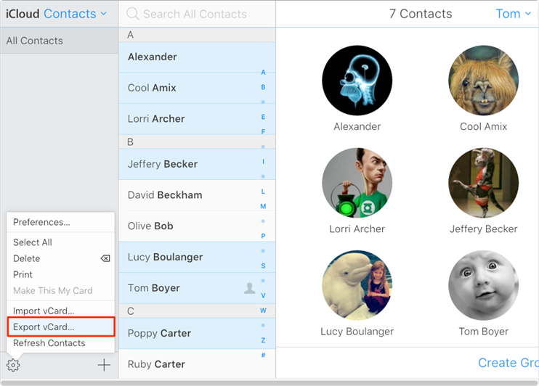
Task: Select All Contacts group in sidebar
Action: [x=59, y=41]
